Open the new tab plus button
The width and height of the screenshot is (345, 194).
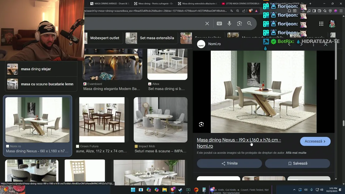click(x=310, y=4)
